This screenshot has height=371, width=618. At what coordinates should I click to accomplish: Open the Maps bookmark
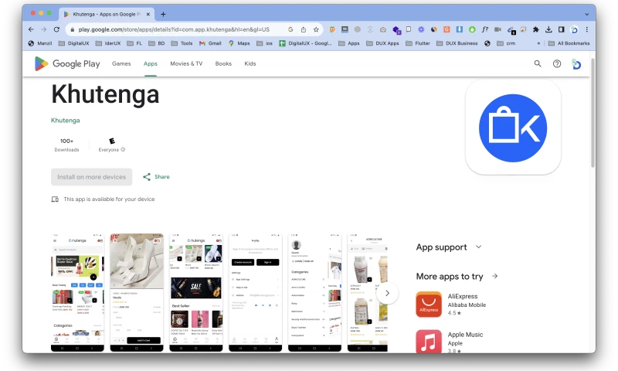(239, 43)
